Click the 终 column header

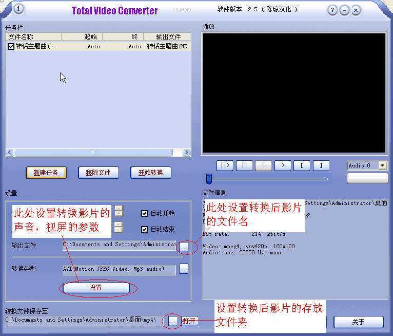123,37
